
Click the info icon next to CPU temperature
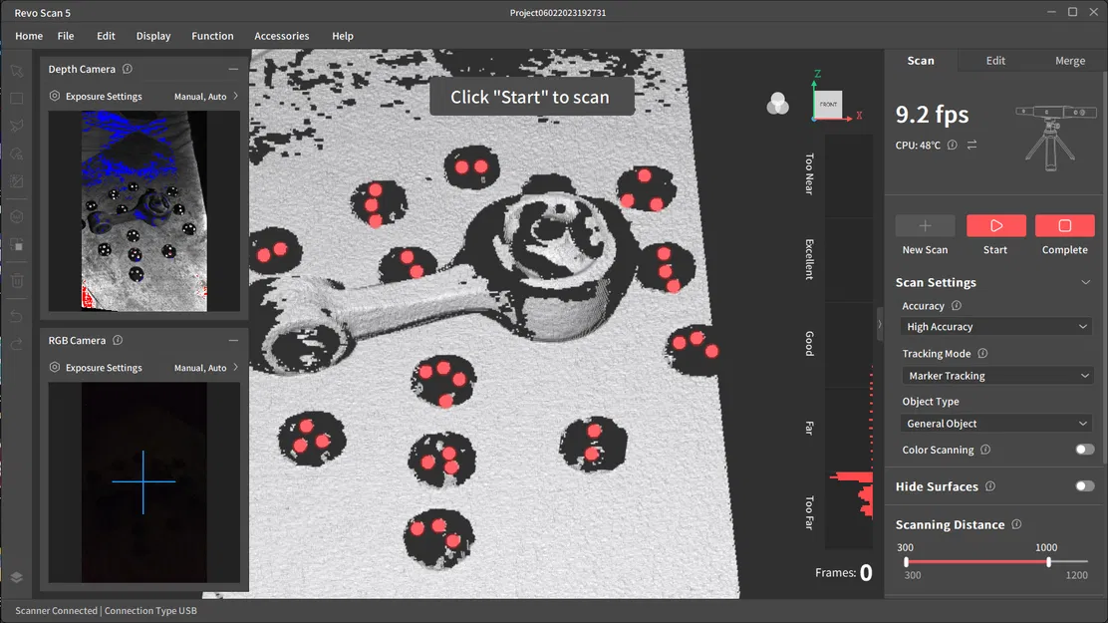(x=952, y=145)
